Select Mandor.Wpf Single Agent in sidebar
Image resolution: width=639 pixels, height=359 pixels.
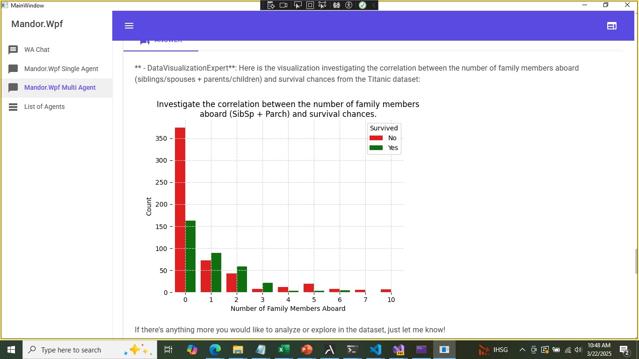click(61, 69)
